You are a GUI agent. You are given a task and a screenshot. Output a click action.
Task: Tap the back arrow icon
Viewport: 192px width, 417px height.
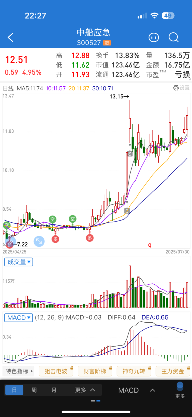(x=10, y=37)
